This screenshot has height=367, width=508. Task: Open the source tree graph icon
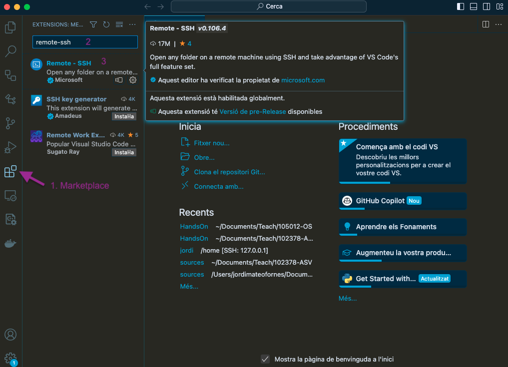point(10,99)
